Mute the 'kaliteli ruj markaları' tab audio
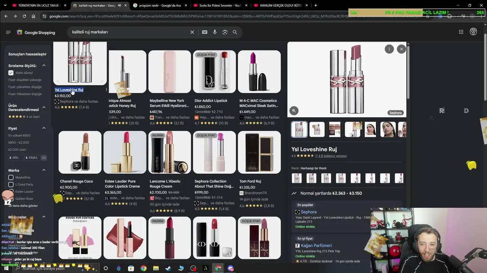The image size is (487, 273). [x=119, y=5]
